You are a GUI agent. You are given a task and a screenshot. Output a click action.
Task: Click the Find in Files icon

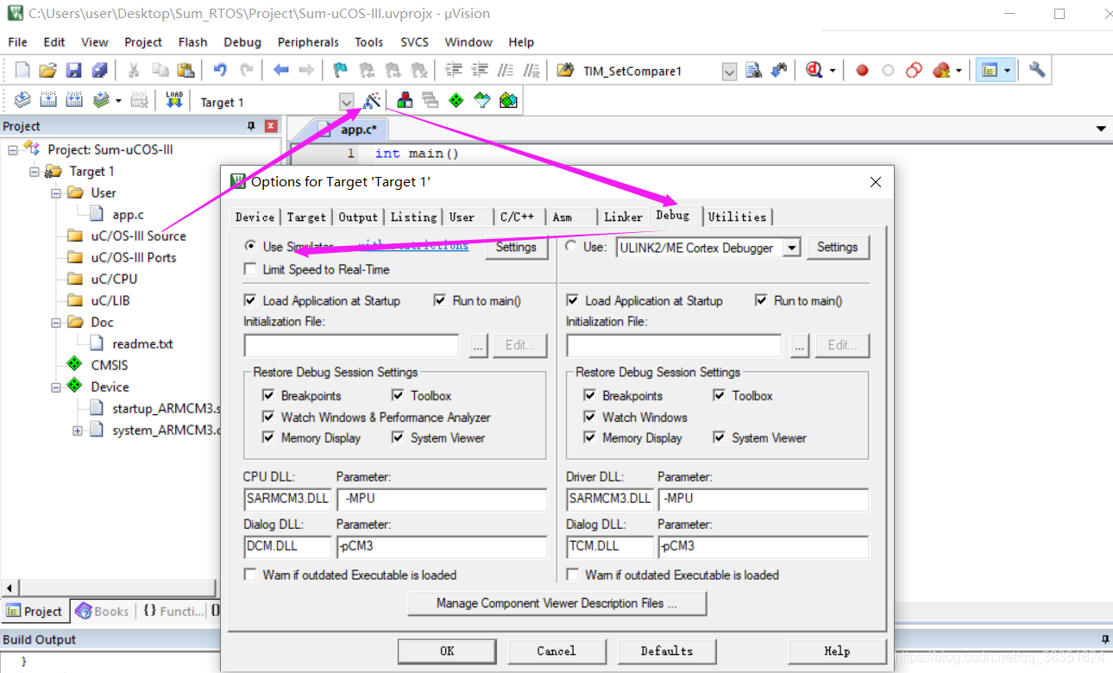(x=565, y=71)
